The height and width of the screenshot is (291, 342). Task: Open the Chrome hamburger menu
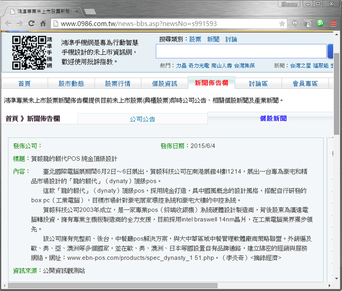tap(333, 23)
